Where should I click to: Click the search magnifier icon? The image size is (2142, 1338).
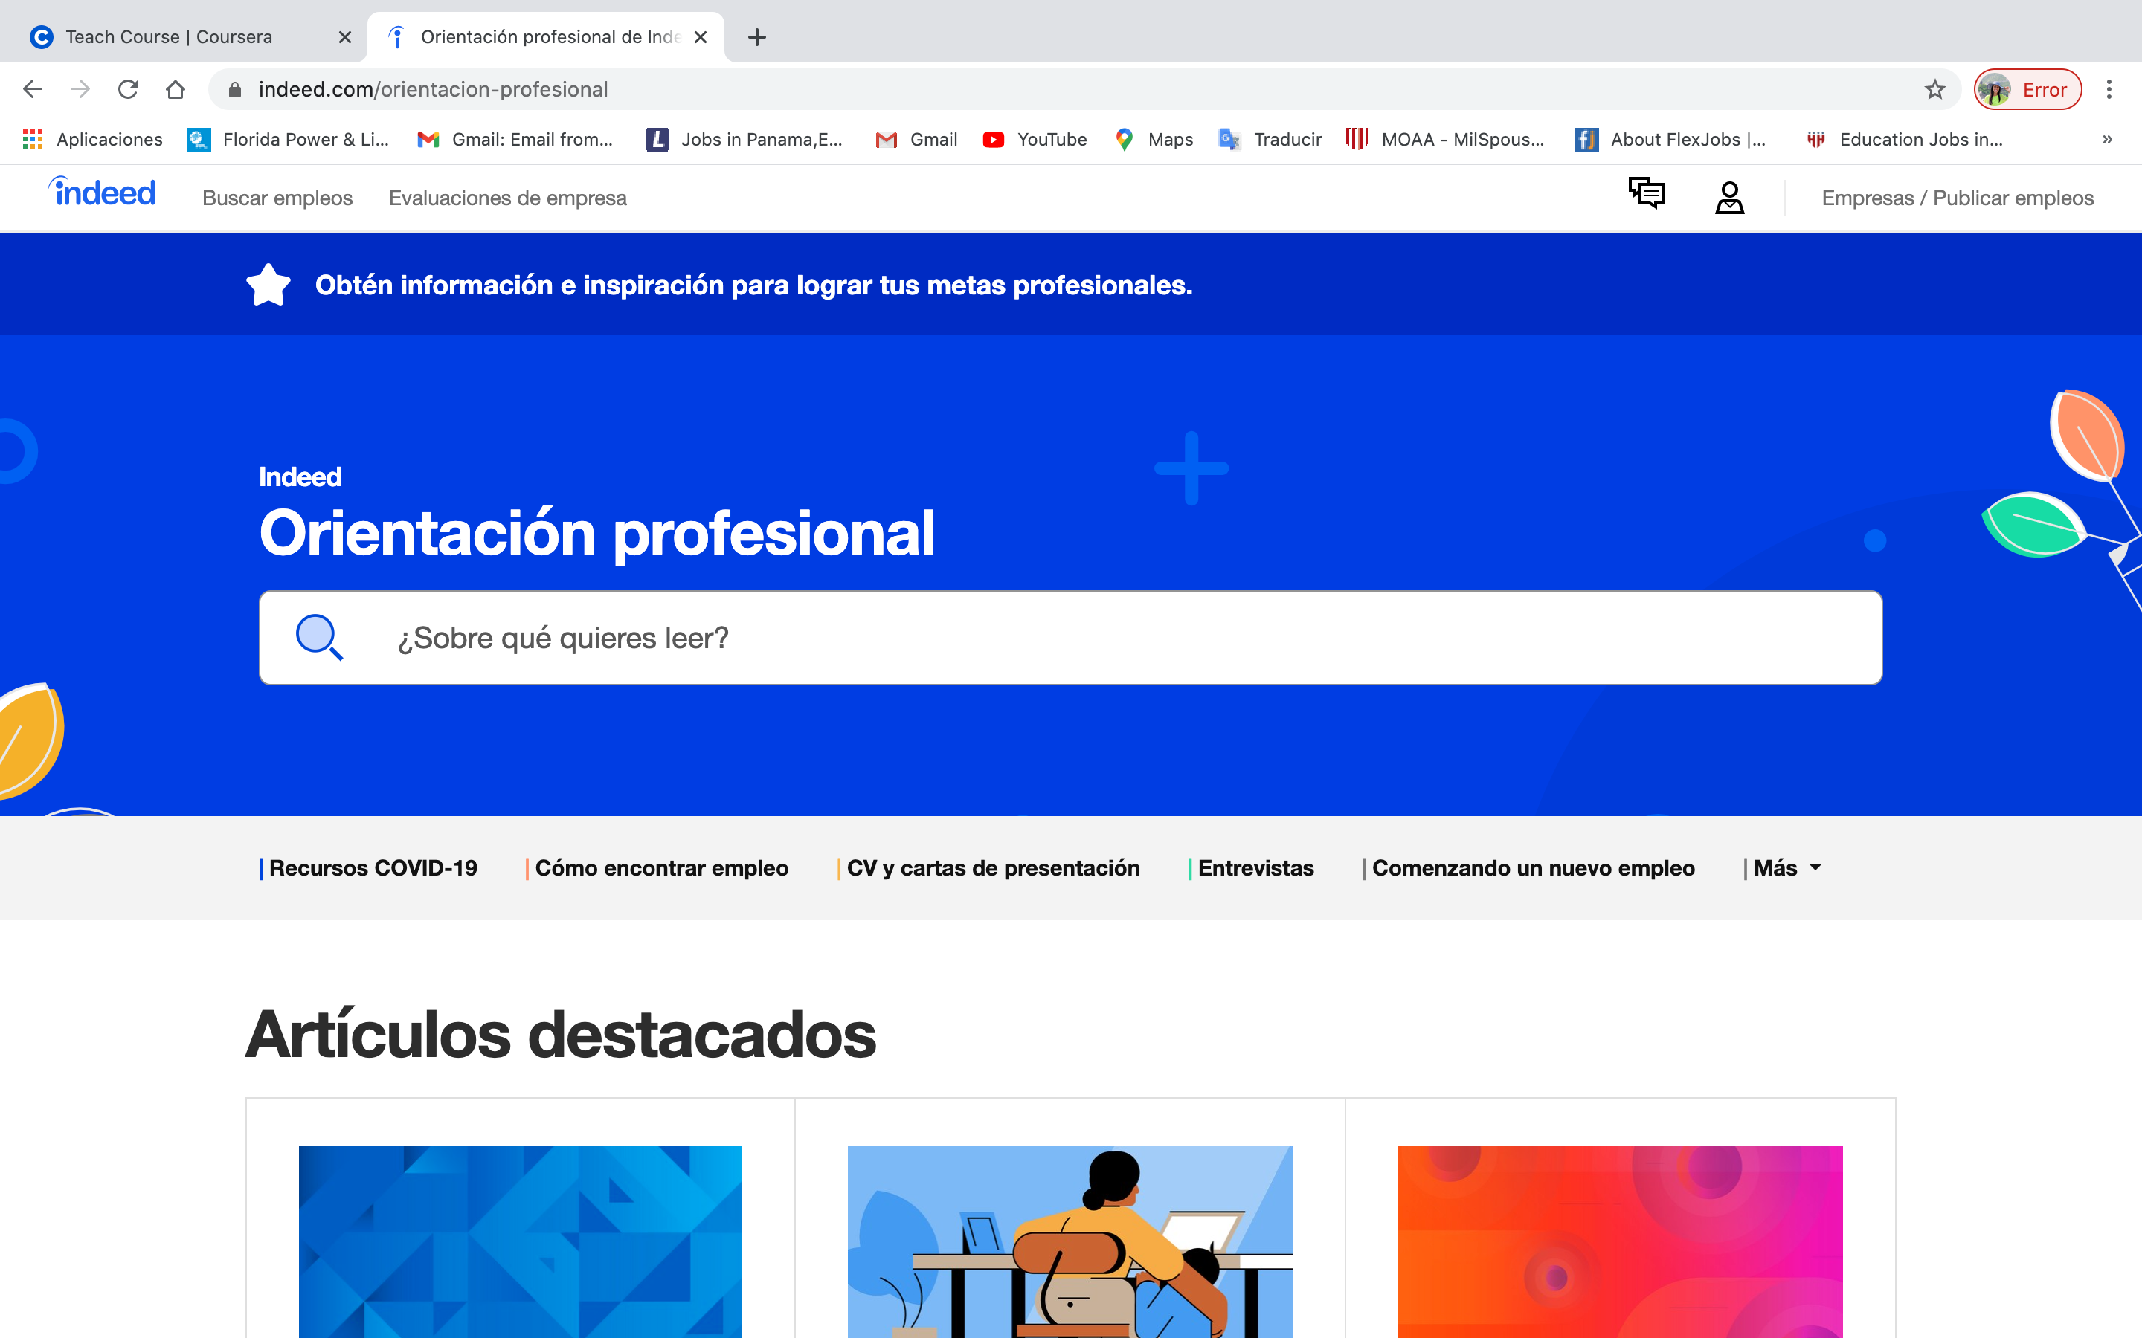coord(318,637)
